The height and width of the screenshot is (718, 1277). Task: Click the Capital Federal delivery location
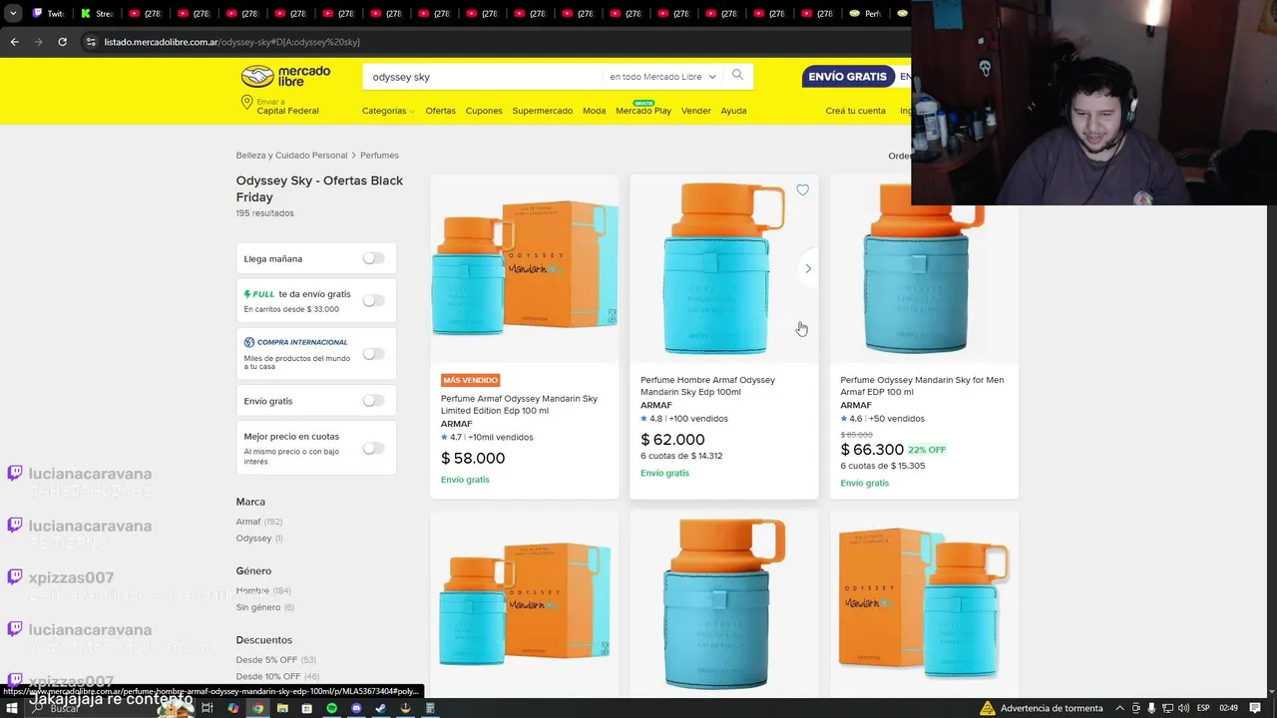pos(287,111)
